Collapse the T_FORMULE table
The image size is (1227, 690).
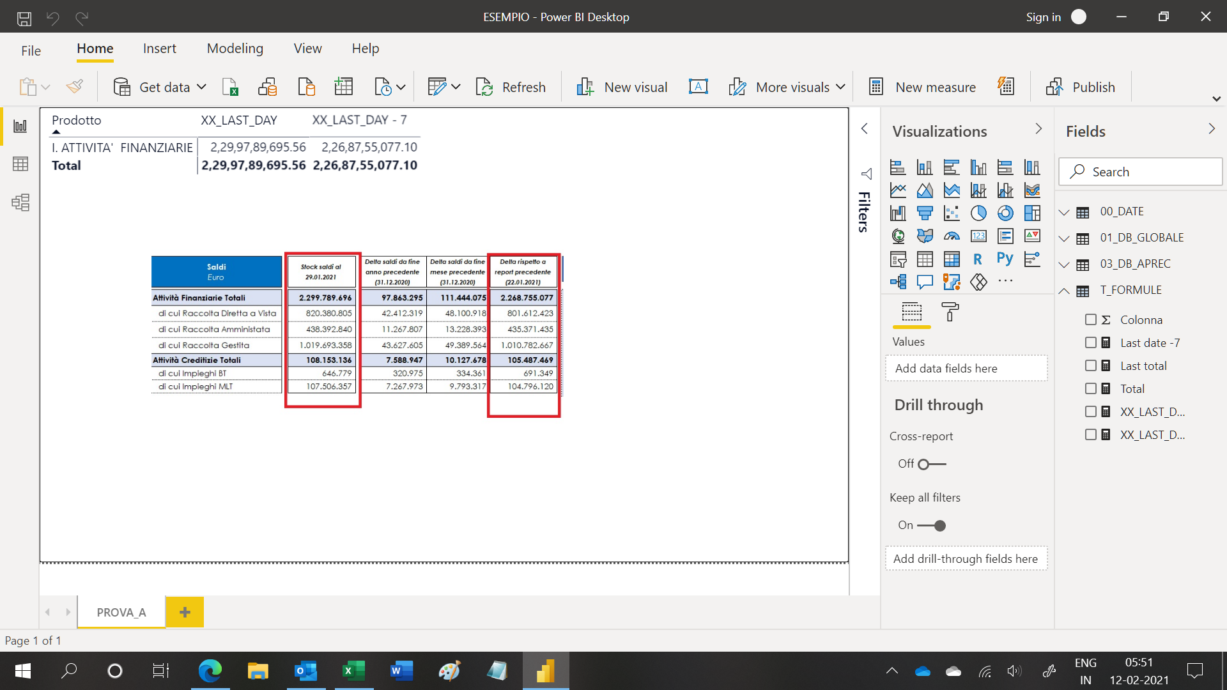1064,291
